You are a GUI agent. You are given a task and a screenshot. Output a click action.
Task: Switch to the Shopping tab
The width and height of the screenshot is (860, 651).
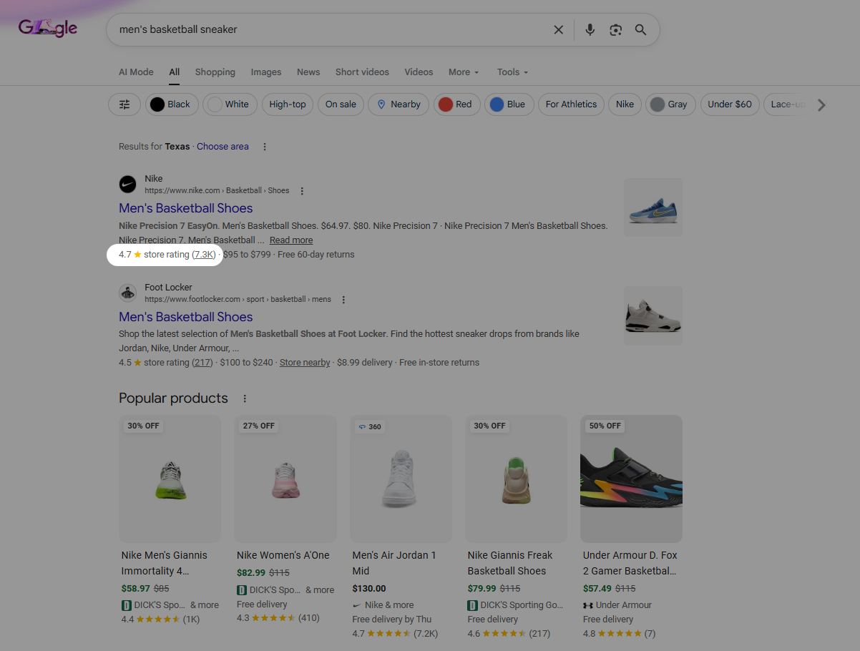tap(215, 72)
